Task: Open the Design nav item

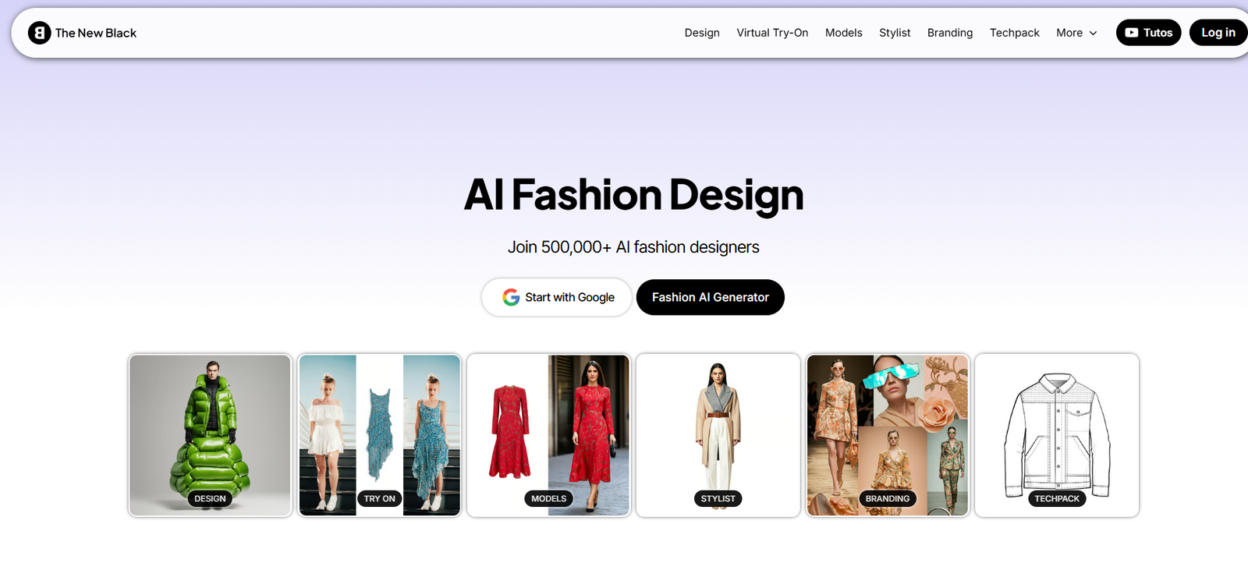Action: [x=702, y=33]
